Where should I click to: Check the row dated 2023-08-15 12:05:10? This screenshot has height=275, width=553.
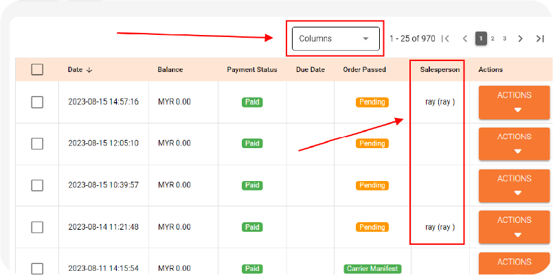point(37,143)
